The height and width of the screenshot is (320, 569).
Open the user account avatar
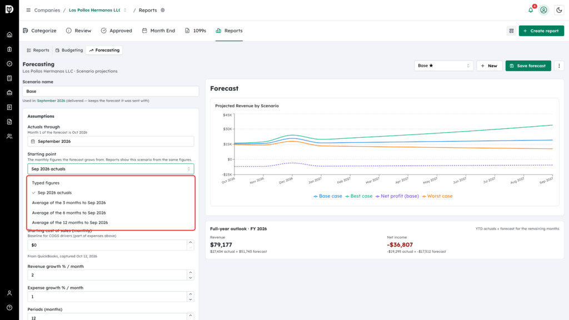[543, 10]
